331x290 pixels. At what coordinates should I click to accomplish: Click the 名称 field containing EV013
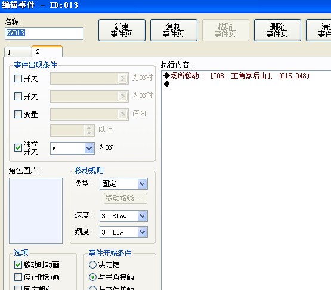(x=44, y=33)
